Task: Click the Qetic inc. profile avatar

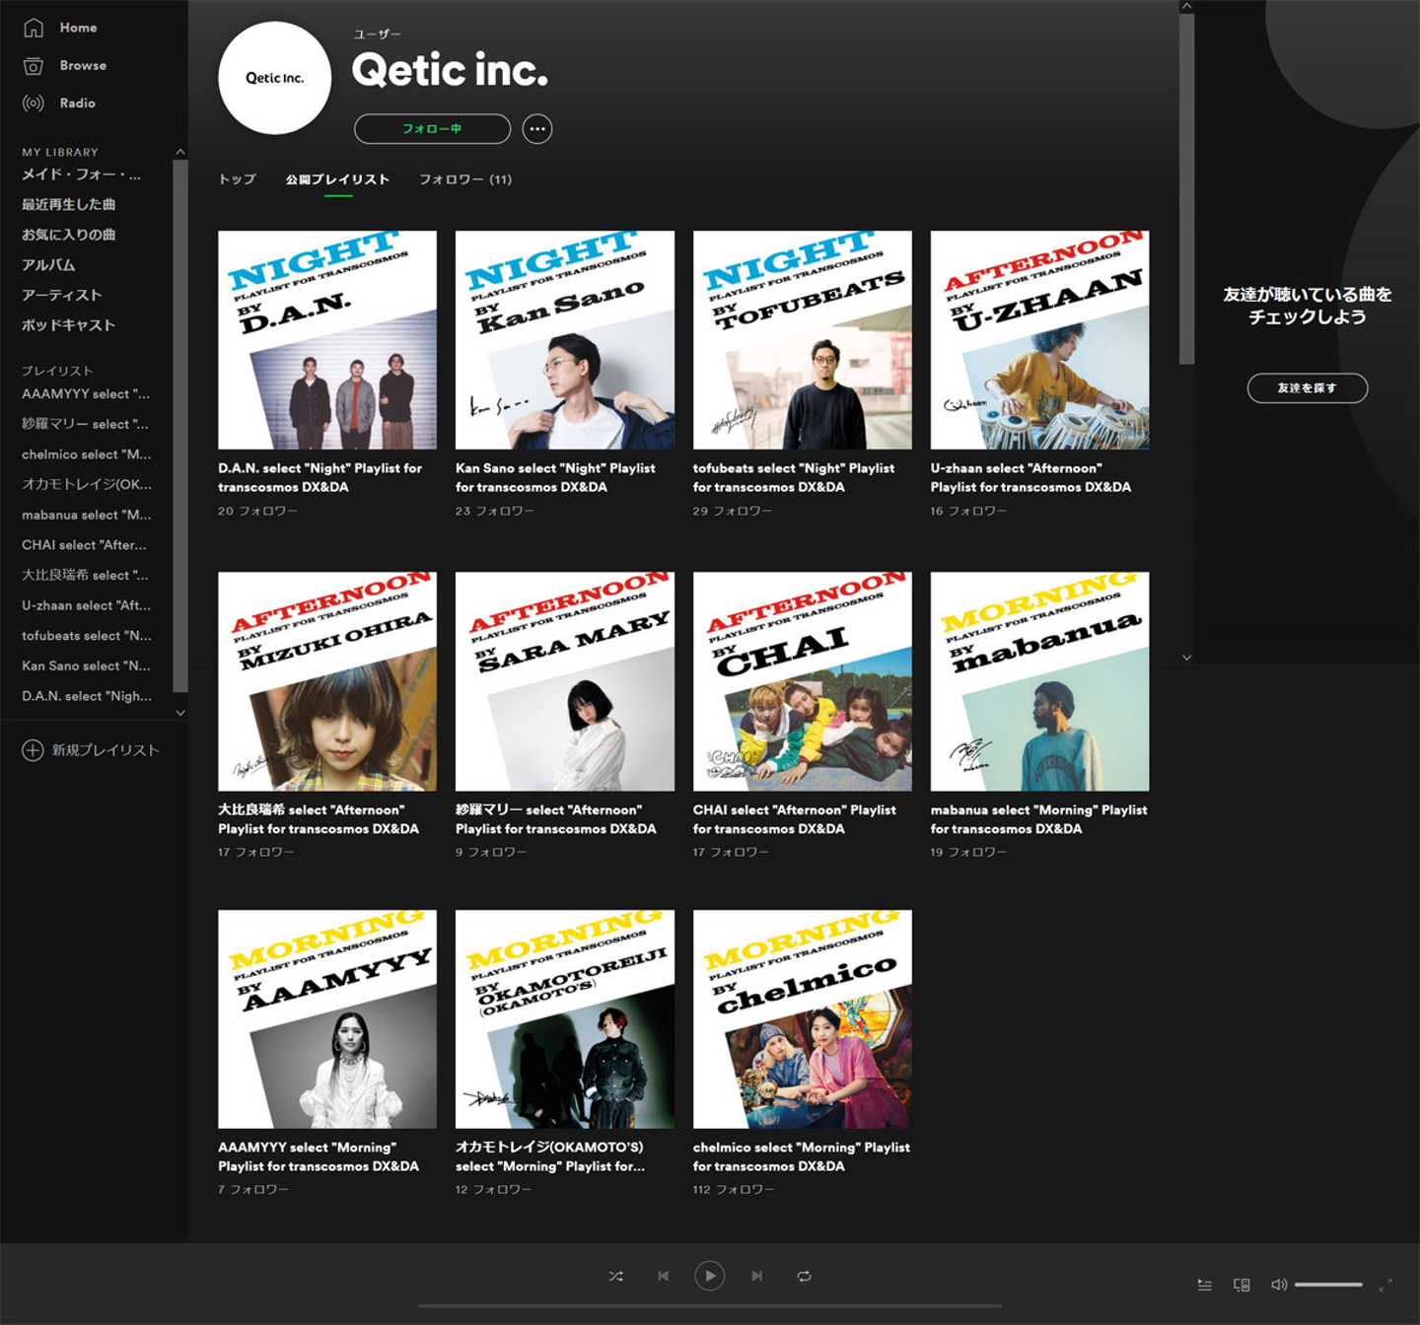Action: [x=275, y=78]
